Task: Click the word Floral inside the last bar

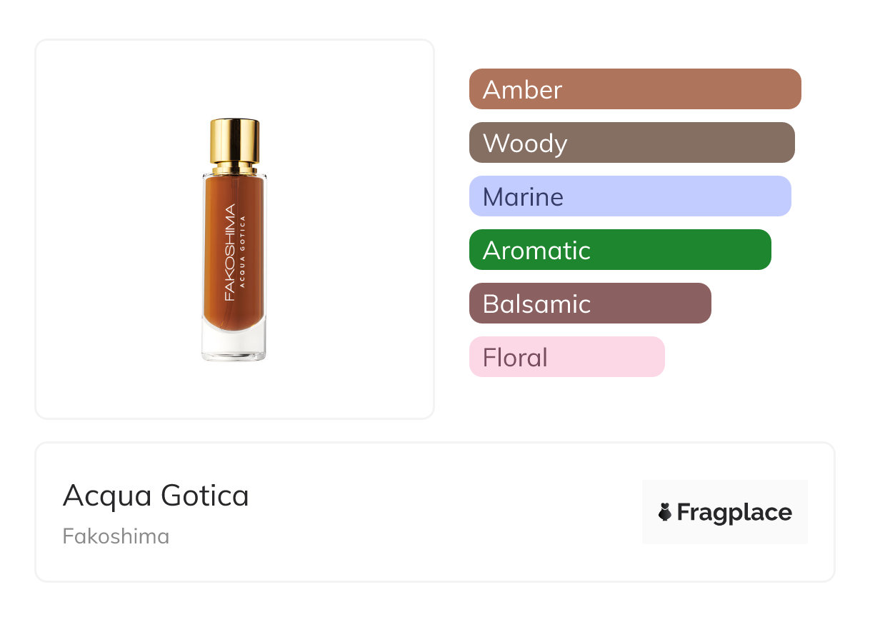Action: (x=515, y=358)
